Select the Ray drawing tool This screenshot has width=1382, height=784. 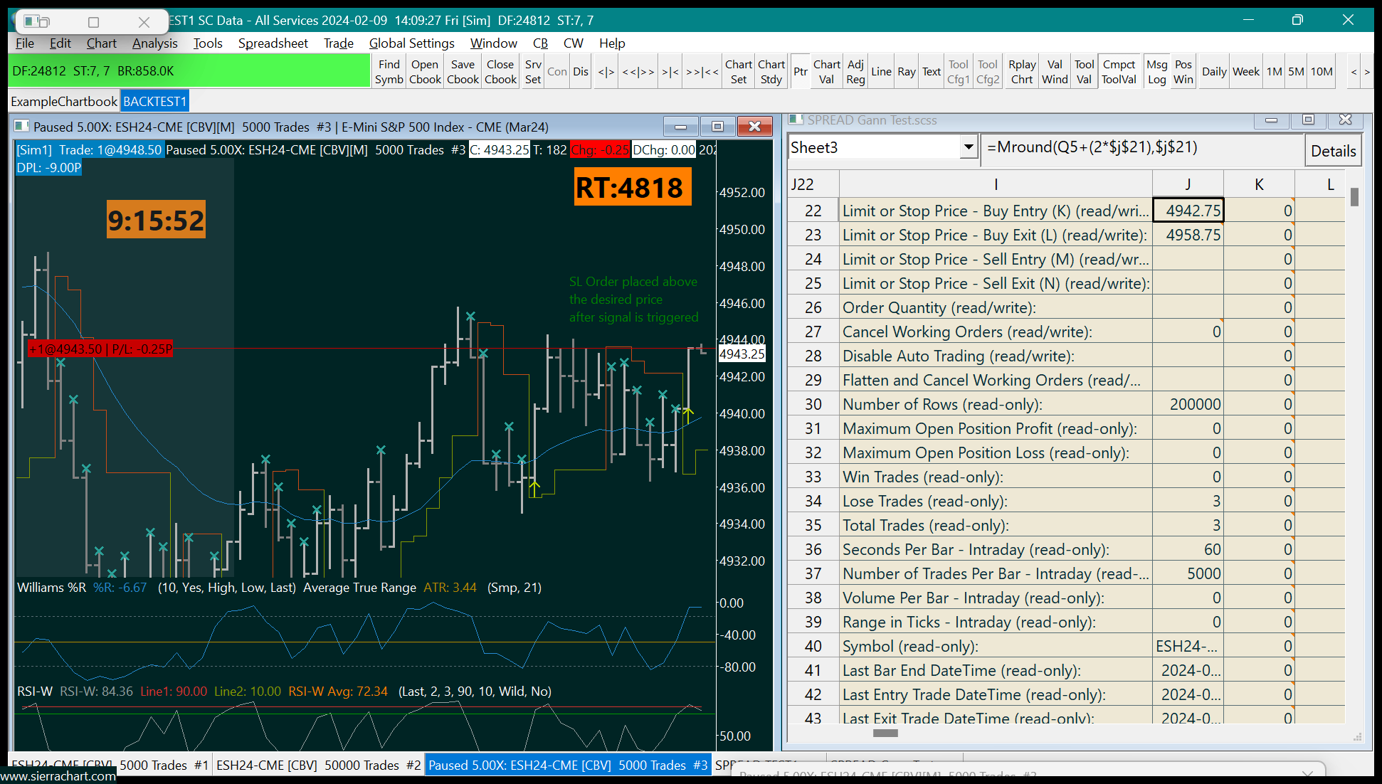pos(906,72)
